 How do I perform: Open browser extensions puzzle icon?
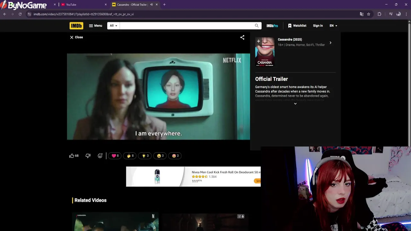380,14
